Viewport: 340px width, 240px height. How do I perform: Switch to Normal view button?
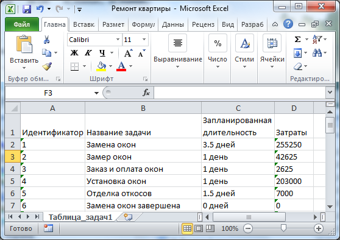coord(187,228)
